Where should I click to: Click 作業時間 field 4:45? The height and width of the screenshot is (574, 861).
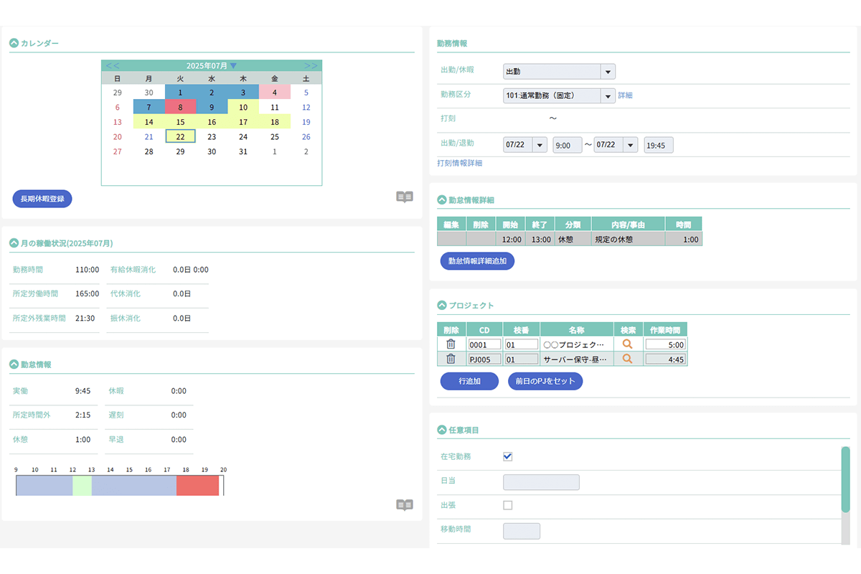[x=666, y=359]
